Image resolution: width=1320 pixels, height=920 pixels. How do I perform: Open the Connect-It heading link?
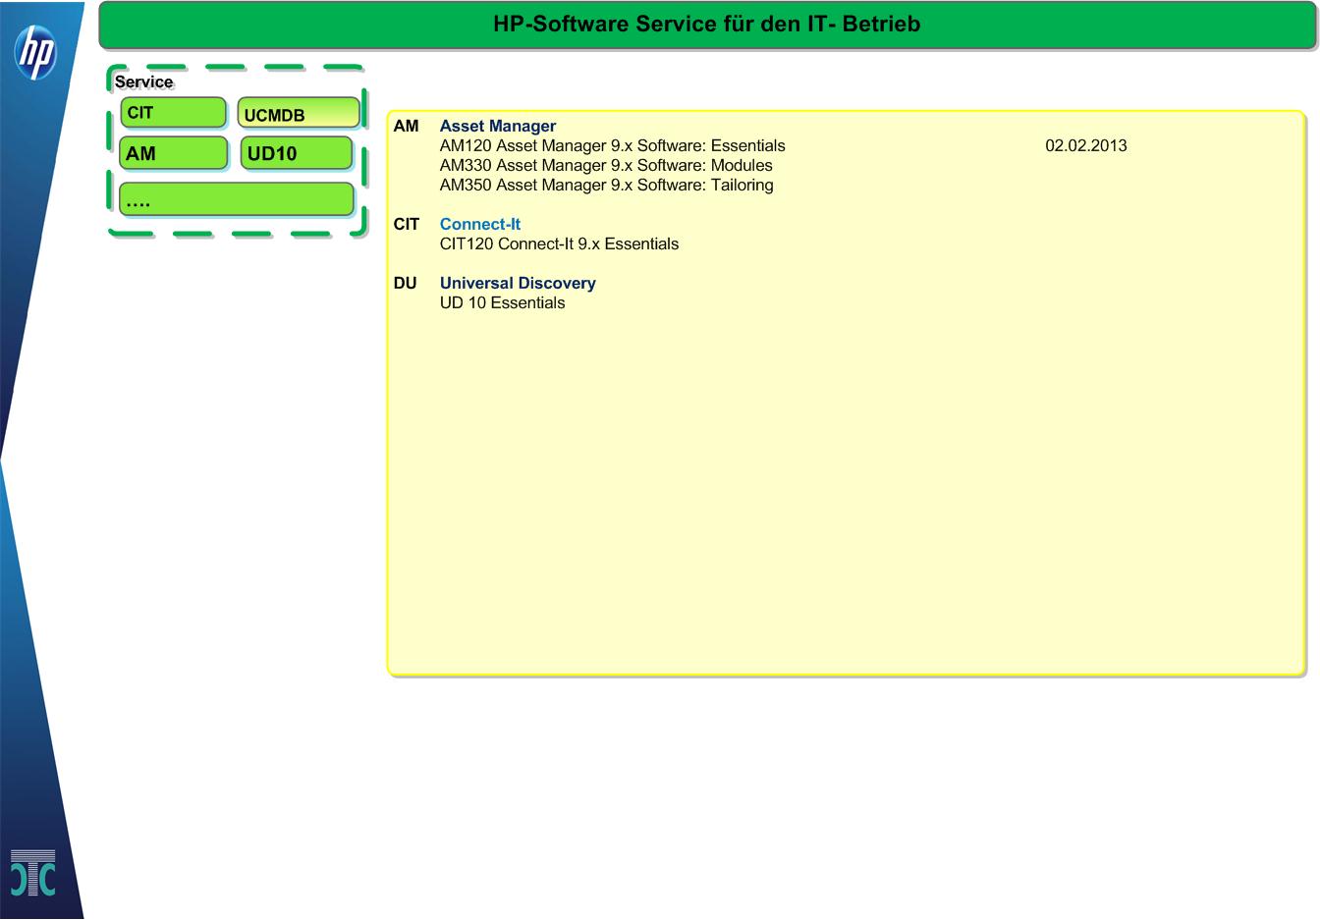click(480, 224)
